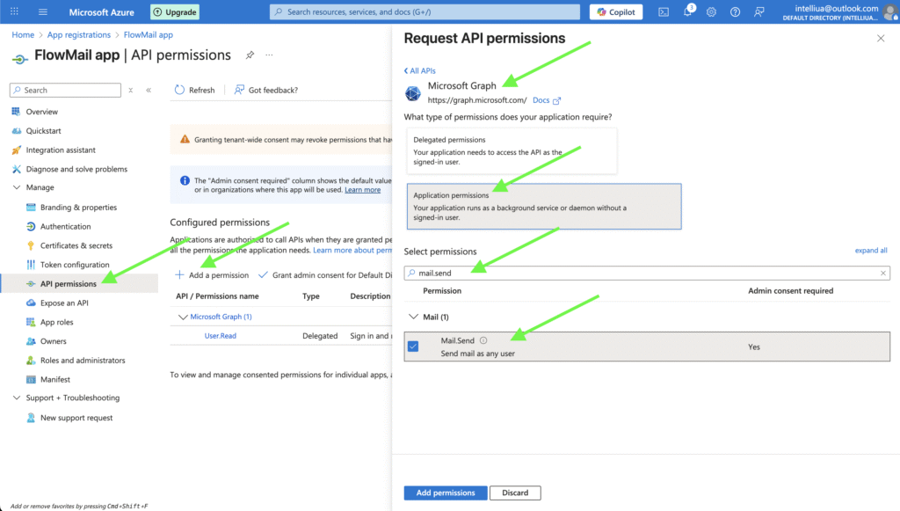Clear the sidebar search with the x icon

point(131,90)
